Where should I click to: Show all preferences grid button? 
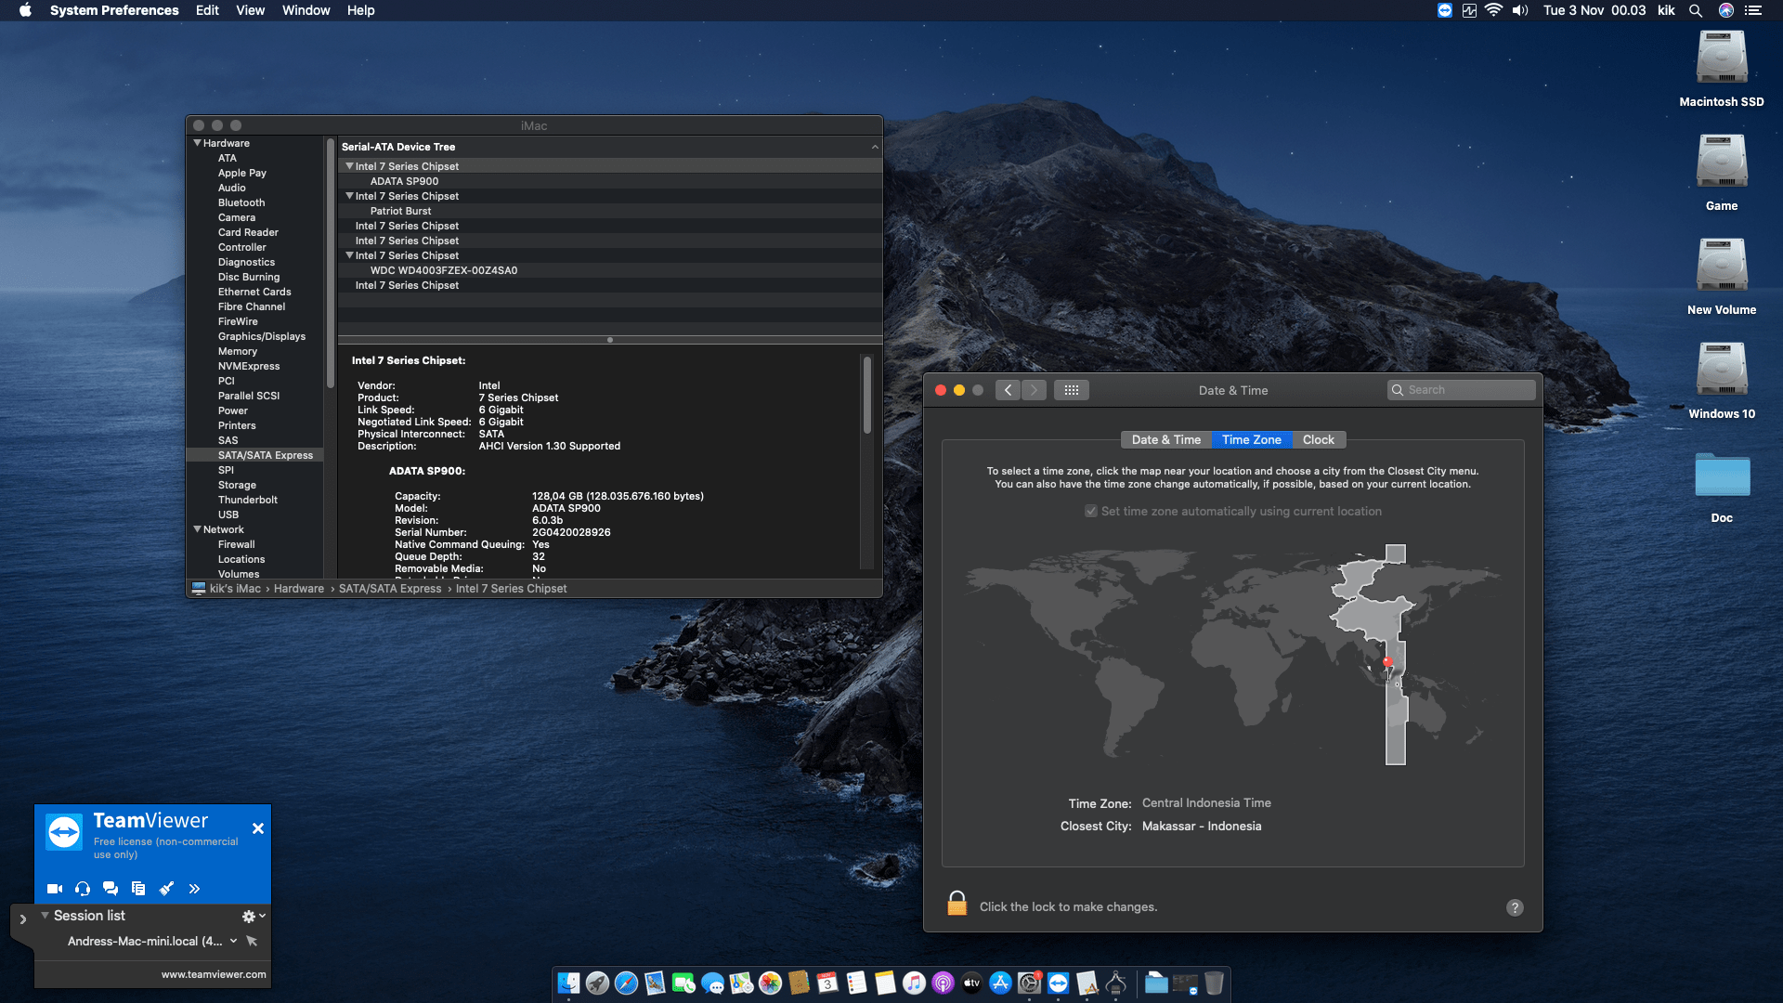pos(1071,390)
